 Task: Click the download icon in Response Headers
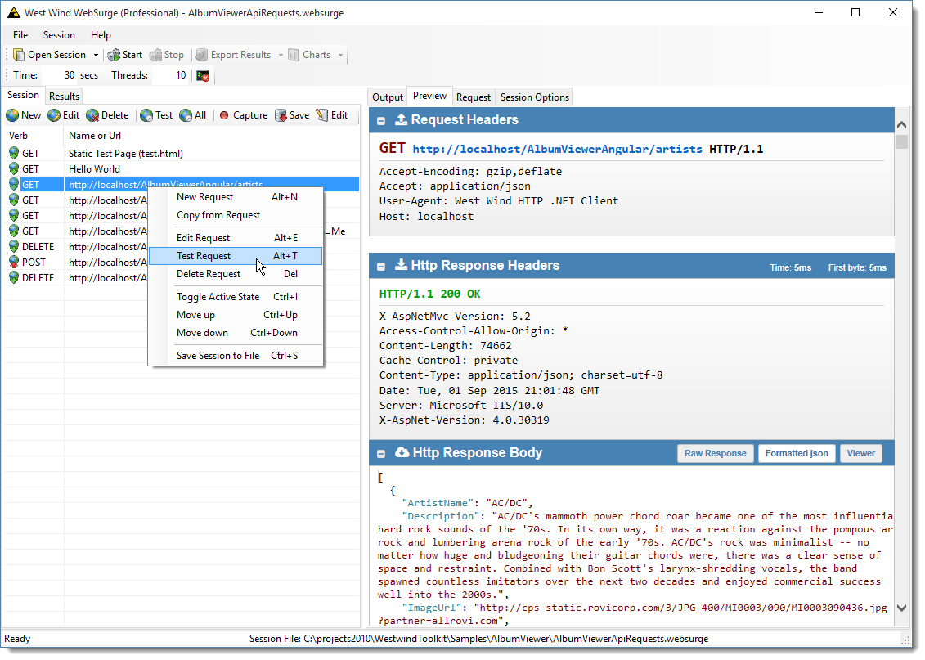click(401, 265)
